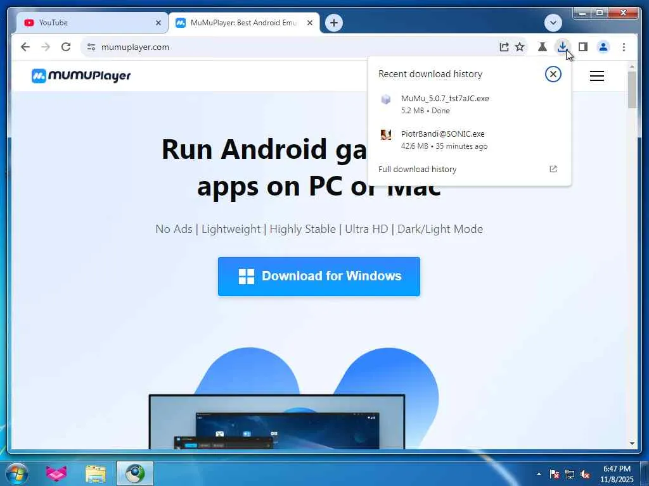Viewport: 649px width, 486px height.
Task: Reload the mumuplayer.com page
Action: 66,47
